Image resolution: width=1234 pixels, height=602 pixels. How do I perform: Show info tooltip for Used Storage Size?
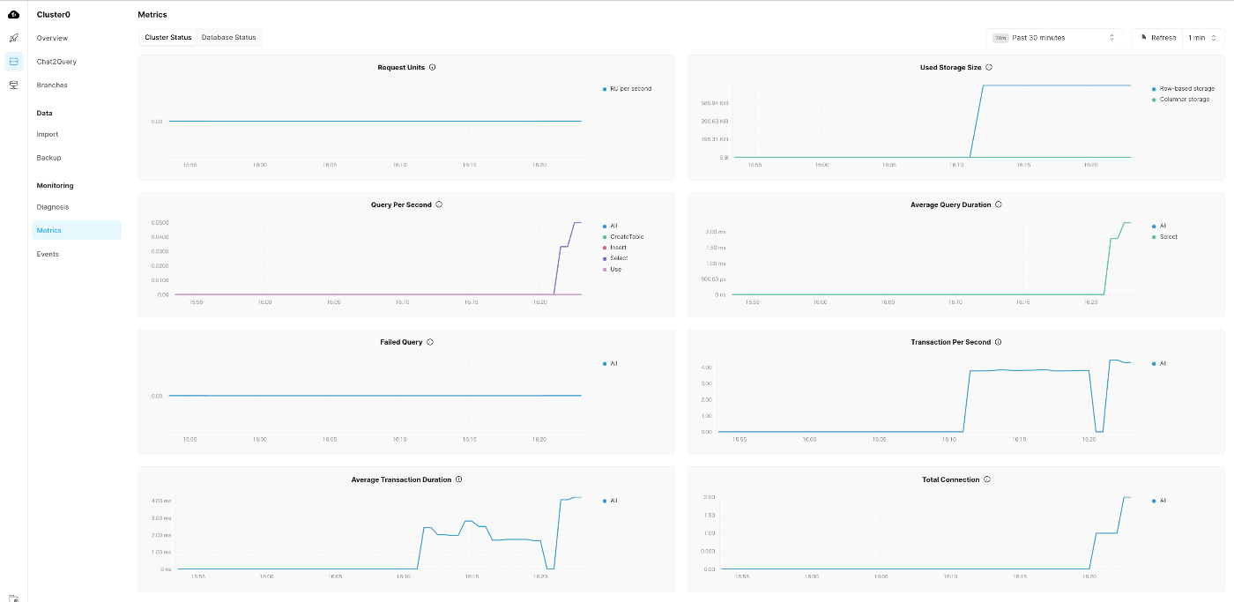(989, 67)
